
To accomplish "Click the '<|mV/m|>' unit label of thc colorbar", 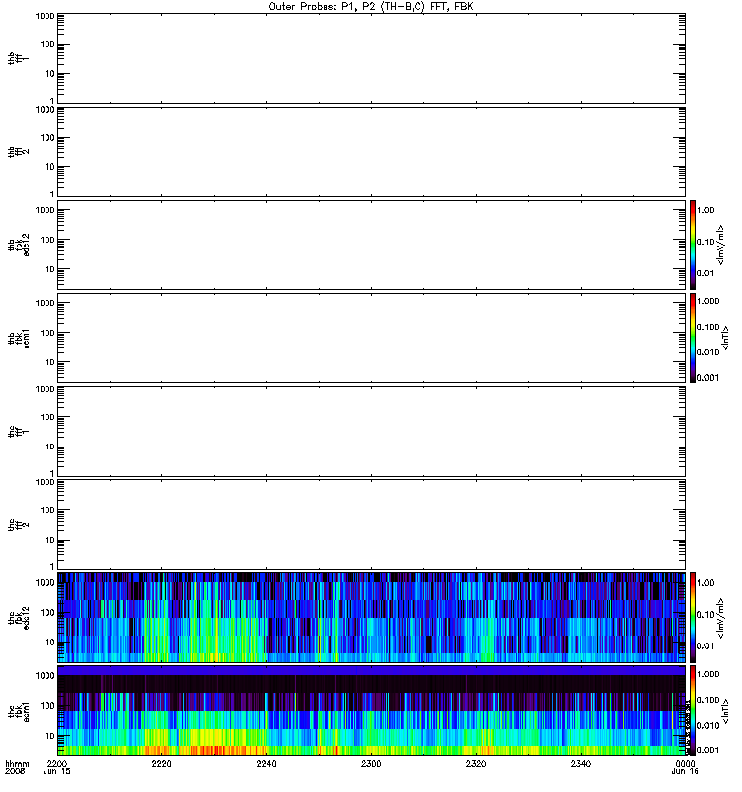I will tap(721, 618).
